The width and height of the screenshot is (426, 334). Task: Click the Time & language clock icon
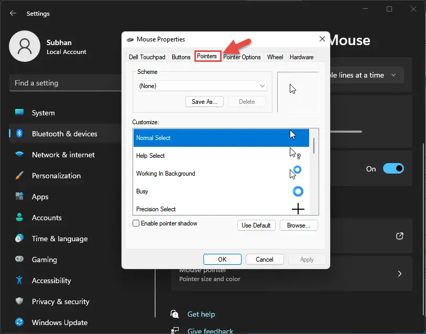point(19,238)
